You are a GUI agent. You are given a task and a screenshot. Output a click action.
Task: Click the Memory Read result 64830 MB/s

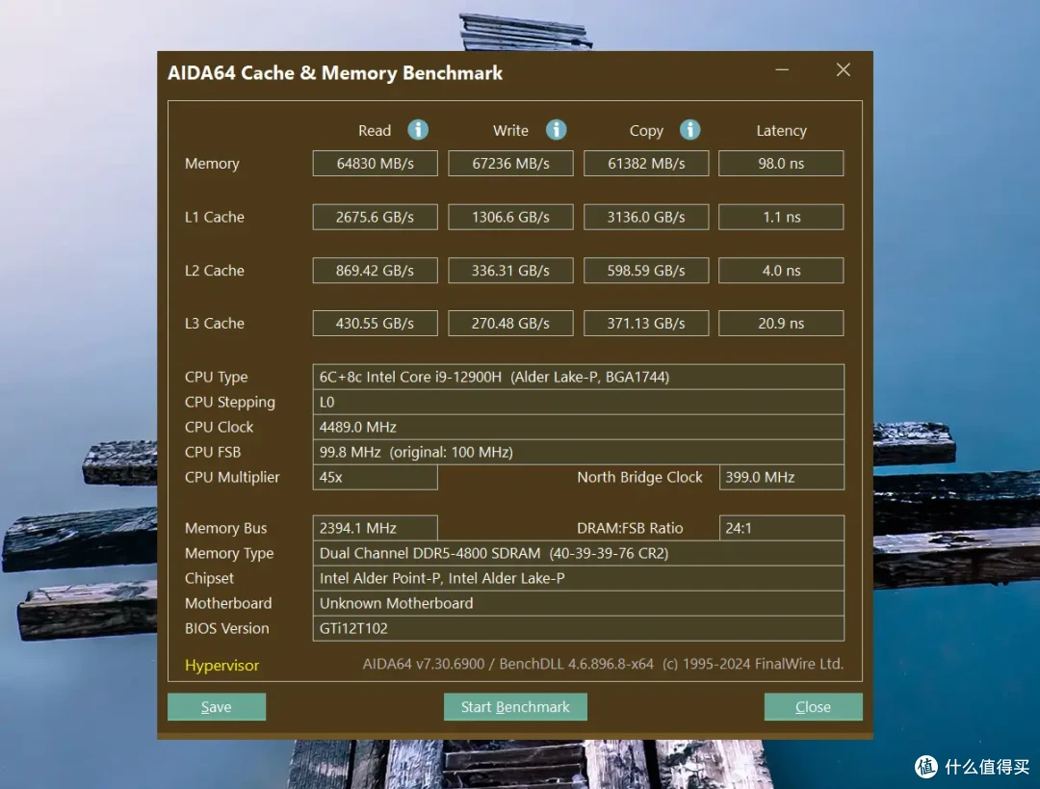pyautogui.click(x=375, y=163)
